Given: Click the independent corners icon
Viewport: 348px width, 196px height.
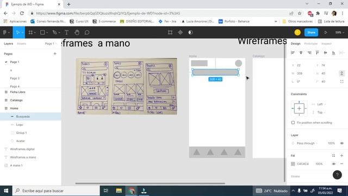Looking at the screenshot, I should pyautogui.click(x=342, y=82).
